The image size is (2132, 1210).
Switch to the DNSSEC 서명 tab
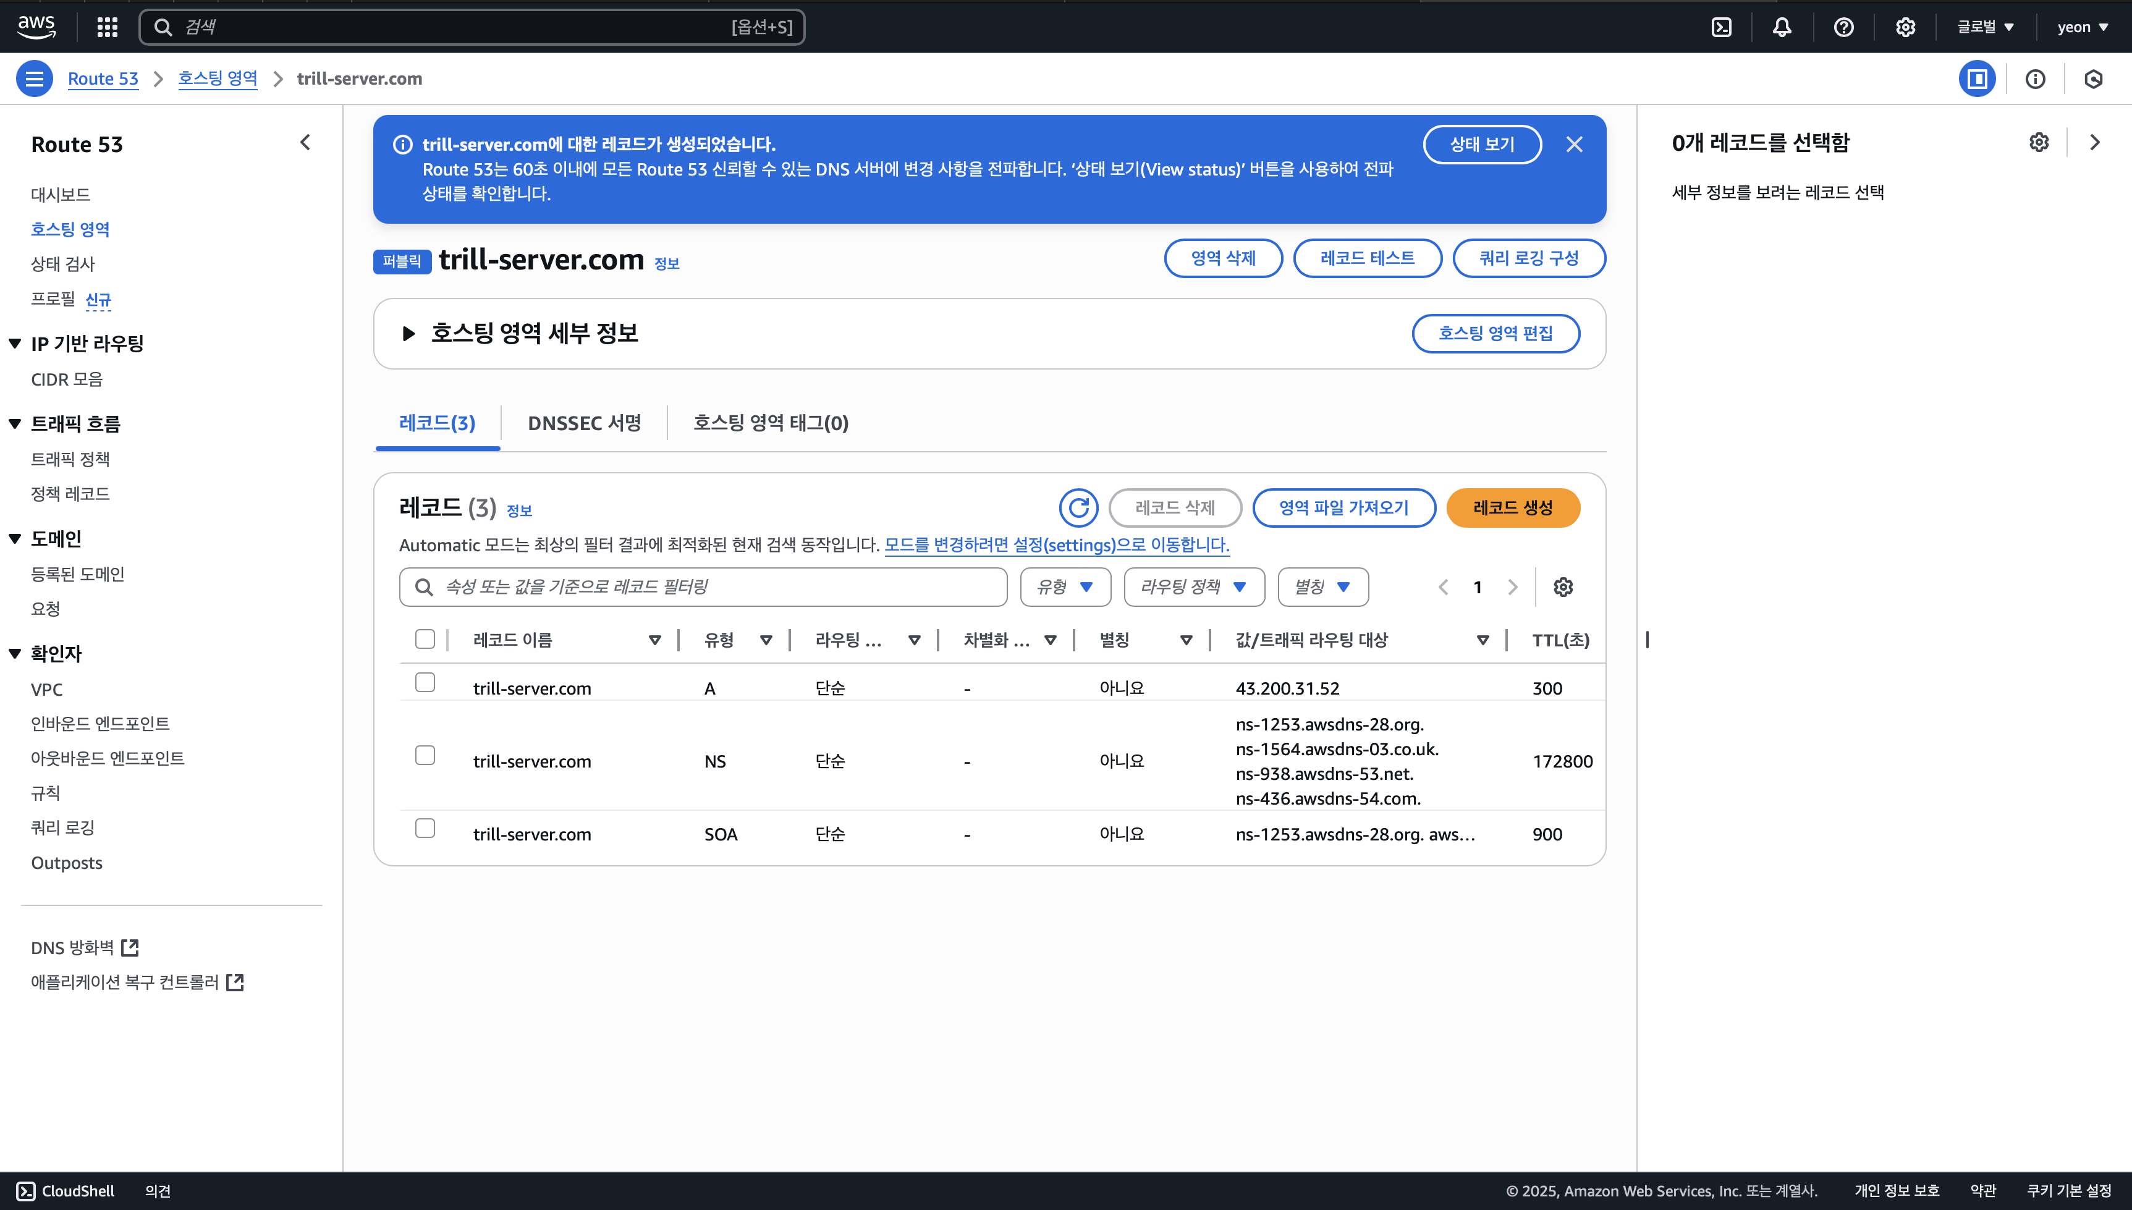(584, 423)
